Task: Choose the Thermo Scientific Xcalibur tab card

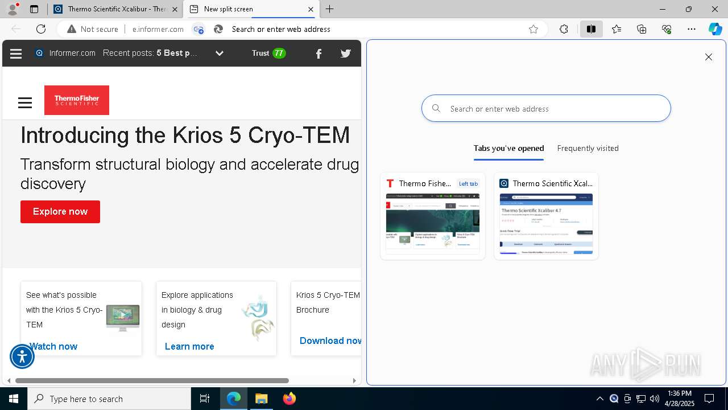Action: pyautogui.click(x=546, y=216)
